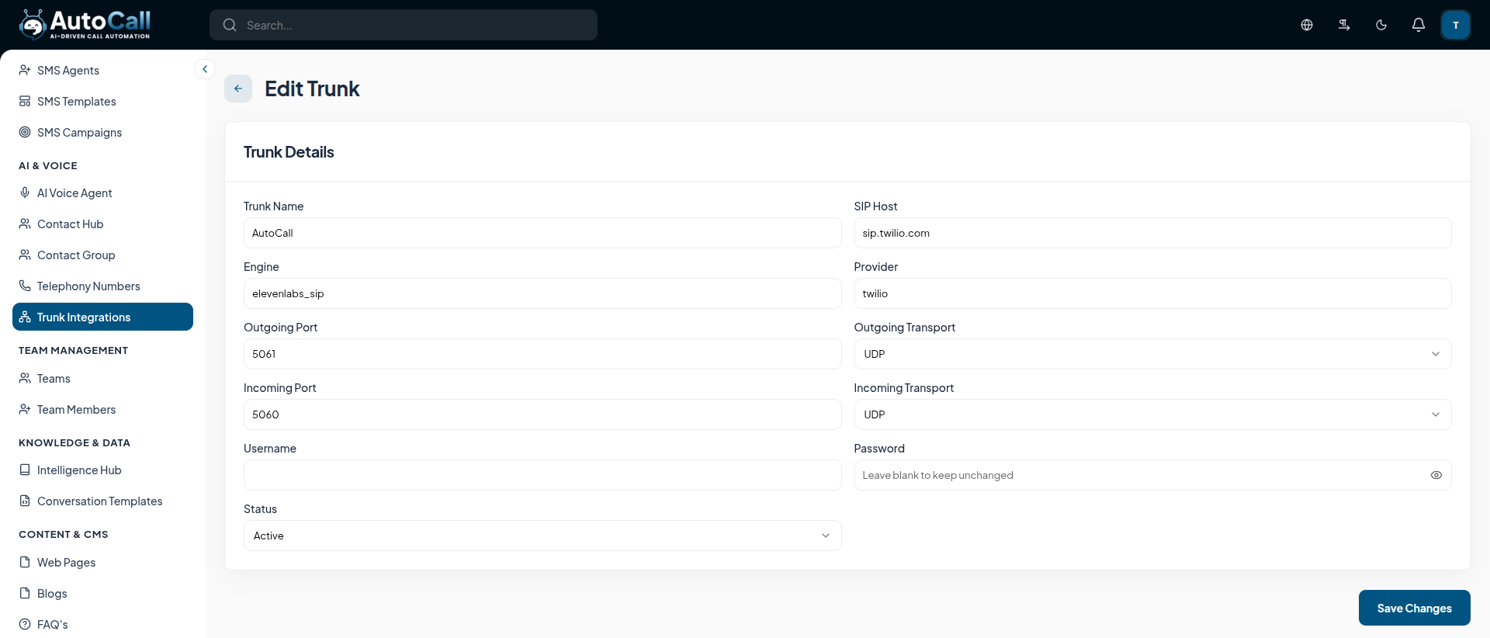Screen dimensions: 1490x638
Task: Open Teams page
Action: pyautogui.click(x=102, y=378)
